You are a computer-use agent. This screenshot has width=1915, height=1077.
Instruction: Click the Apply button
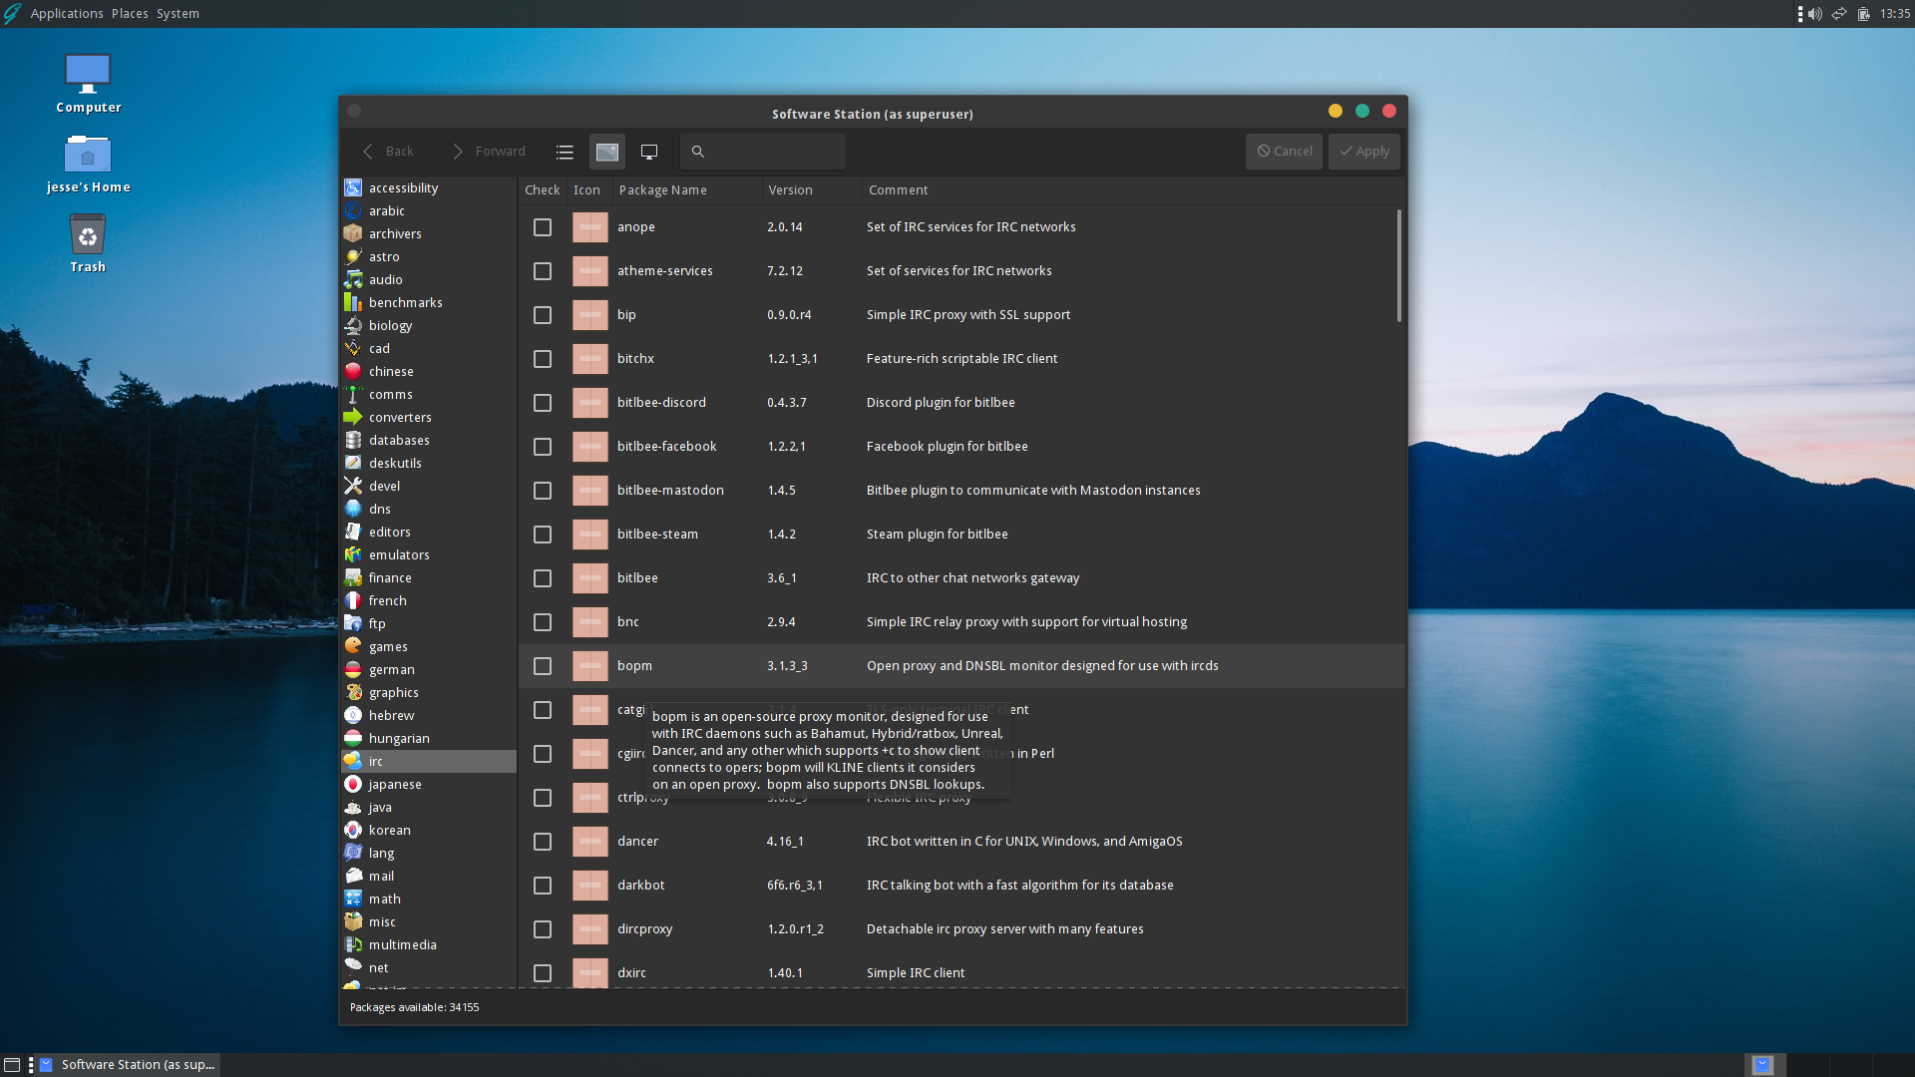click(x=1363, y=152)
